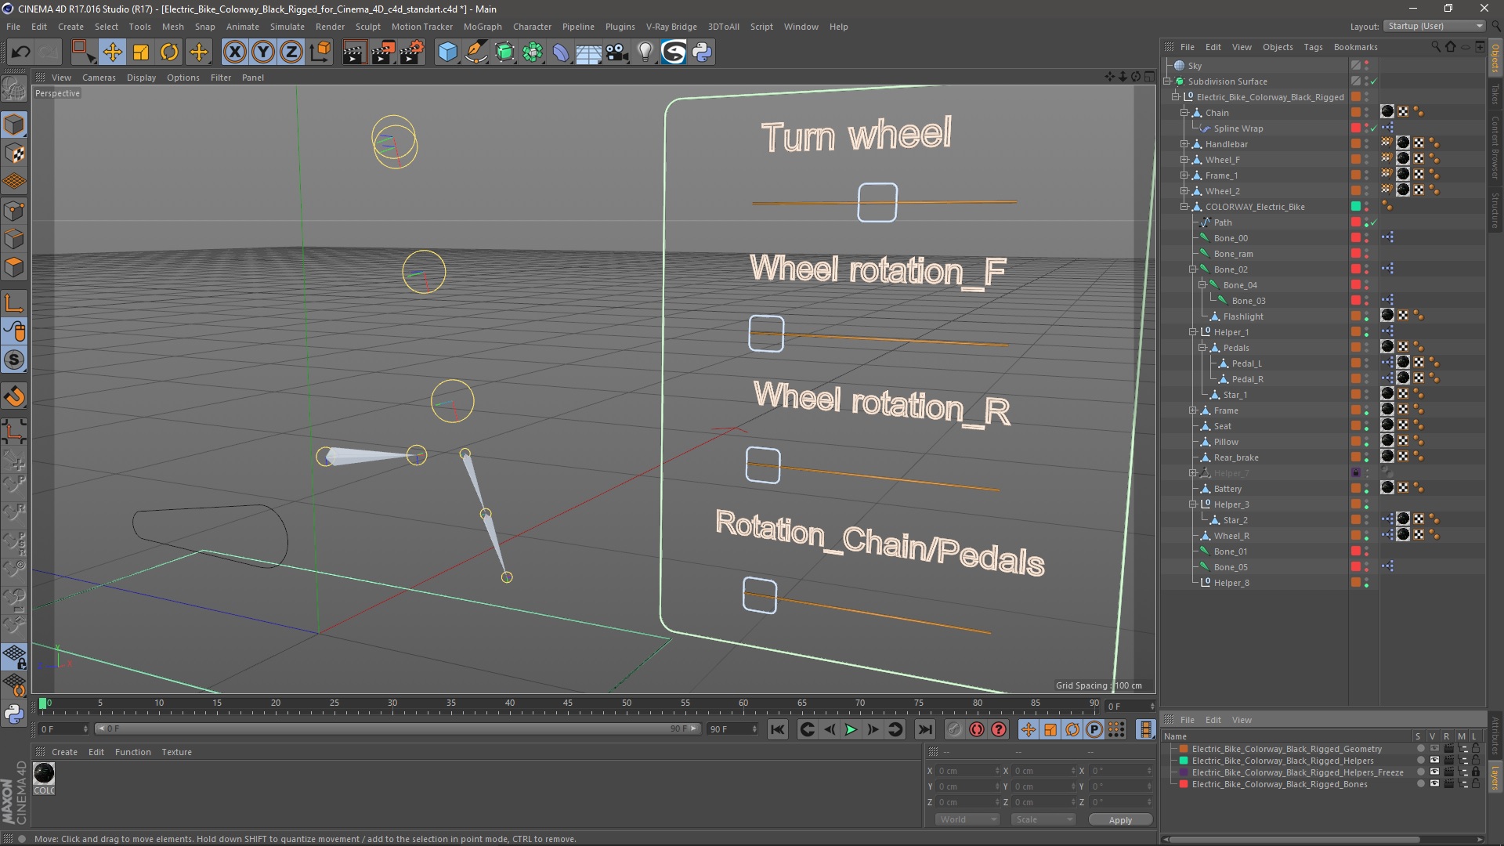This screenshot has width=1504, height=846.
Task: Add a Light object
Action: [x=645, y=52]
